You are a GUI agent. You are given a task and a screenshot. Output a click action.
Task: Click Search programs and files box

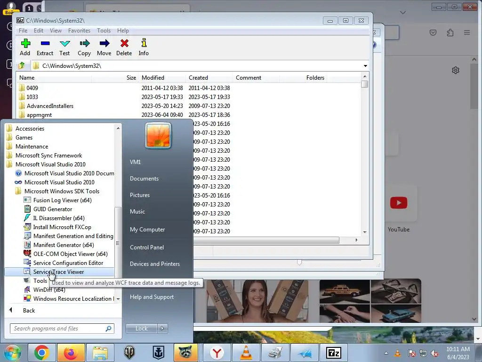point(62,329)
